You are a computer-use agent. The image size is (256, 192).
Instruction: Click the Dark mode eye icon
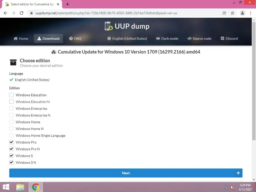[x=158, y=38]
